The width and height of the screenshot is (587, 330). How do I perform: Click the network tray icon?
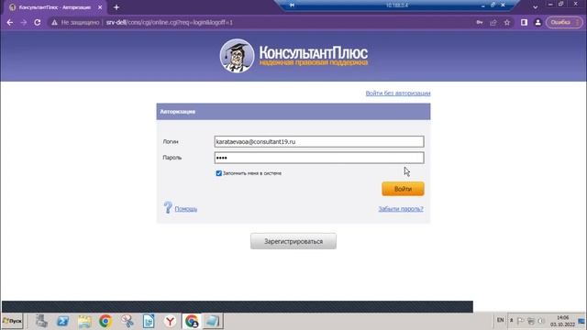[x=531, y=321]
